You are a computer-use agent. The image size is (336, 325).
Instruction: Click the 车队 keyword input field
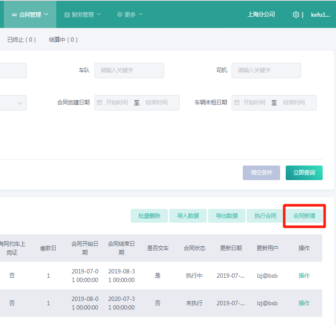129,71
